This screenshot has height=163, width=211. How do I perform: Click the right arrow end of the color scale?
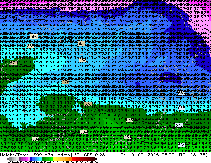96,159
